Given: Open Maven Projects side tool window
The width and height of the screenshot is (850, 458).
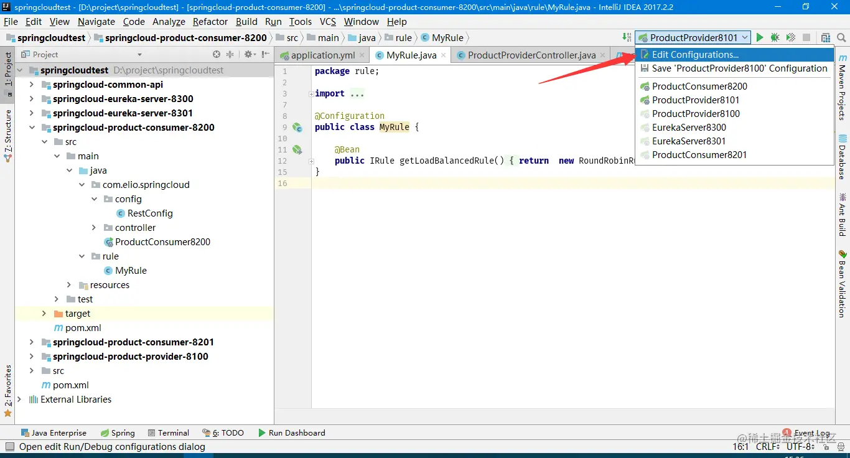Looking at the screenshot, I should tap(843, 87).
